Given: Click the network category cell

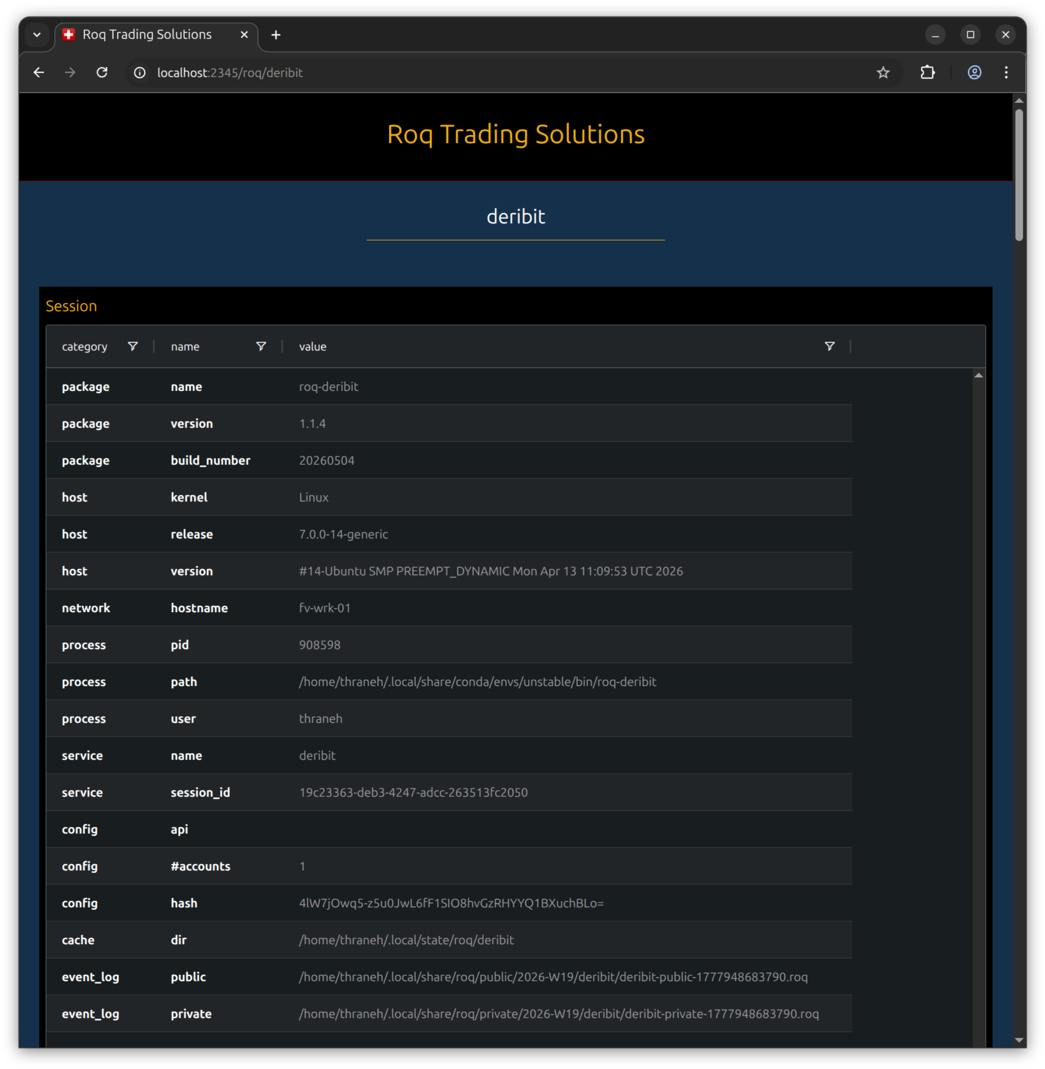Looking at the screenshot, I should (86, 608).
